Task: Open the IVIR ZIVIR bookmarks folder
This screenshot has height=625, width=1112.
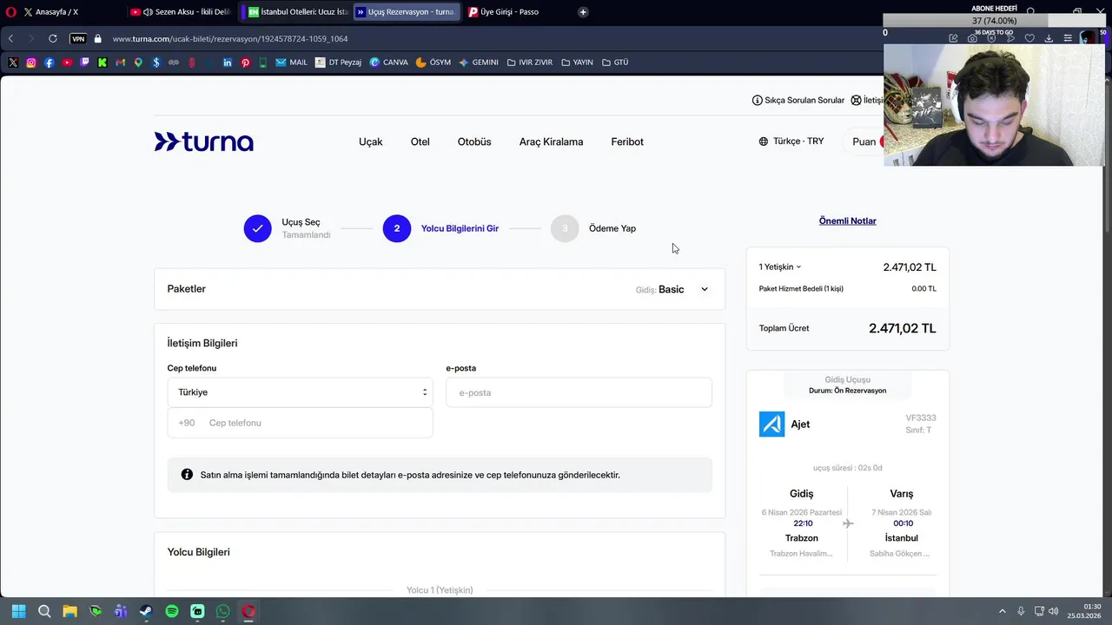Action: click(529, 62)
